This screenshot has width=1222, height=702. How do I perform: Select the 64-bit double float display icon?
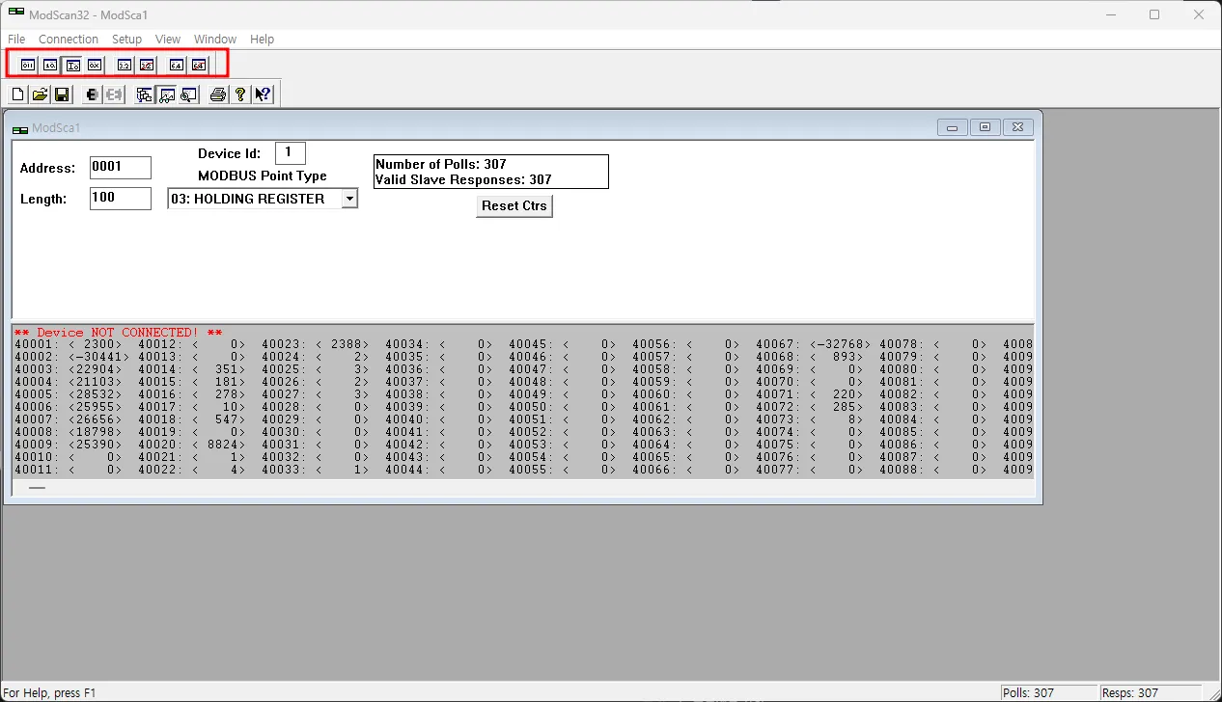pyautogui.click(x=177, y=65)
